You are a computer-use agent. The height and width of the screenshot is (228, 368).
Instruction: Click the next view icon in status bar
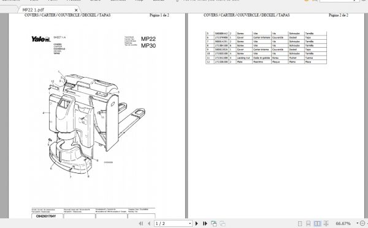pyautogui.click(x=223, y=224)
